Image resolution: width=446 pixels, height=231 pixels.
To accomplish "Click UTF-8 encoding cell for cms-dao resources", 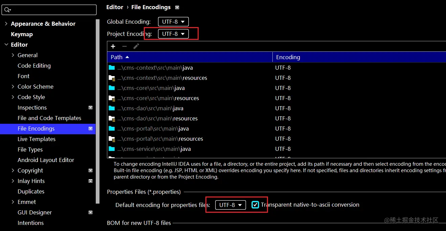I will pyautogui.click(x=283, y=118).
